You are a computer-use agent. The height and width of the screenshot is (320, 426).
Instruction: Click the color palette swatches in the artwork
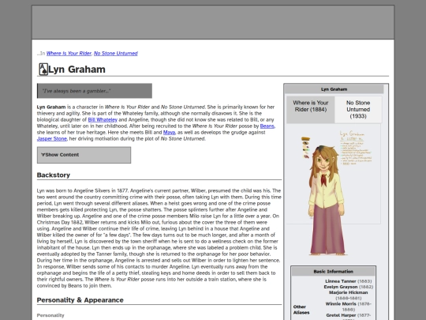tap(305, 148)
